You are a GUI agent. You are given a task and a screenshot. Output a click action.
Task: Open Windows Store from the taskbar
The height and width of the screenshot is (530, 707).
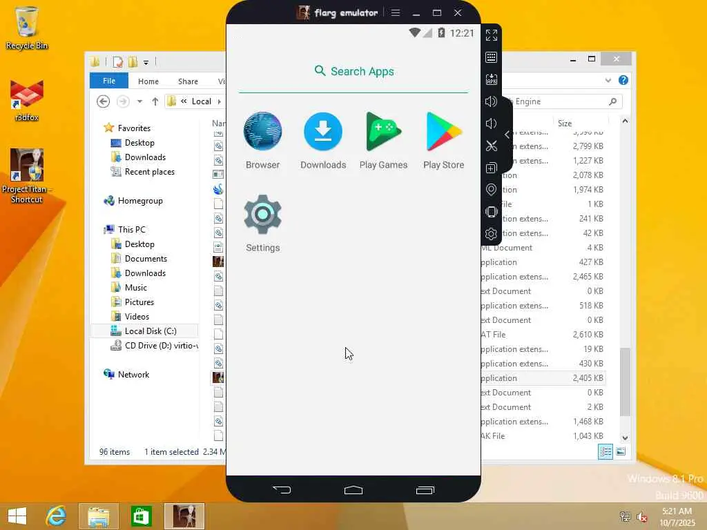point(141,516)
